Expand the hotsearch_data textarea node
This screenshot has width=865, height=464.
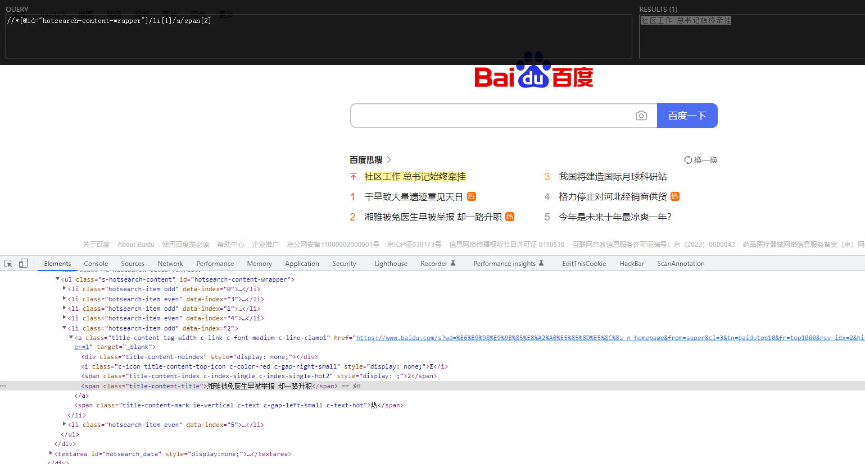point(51,454)
